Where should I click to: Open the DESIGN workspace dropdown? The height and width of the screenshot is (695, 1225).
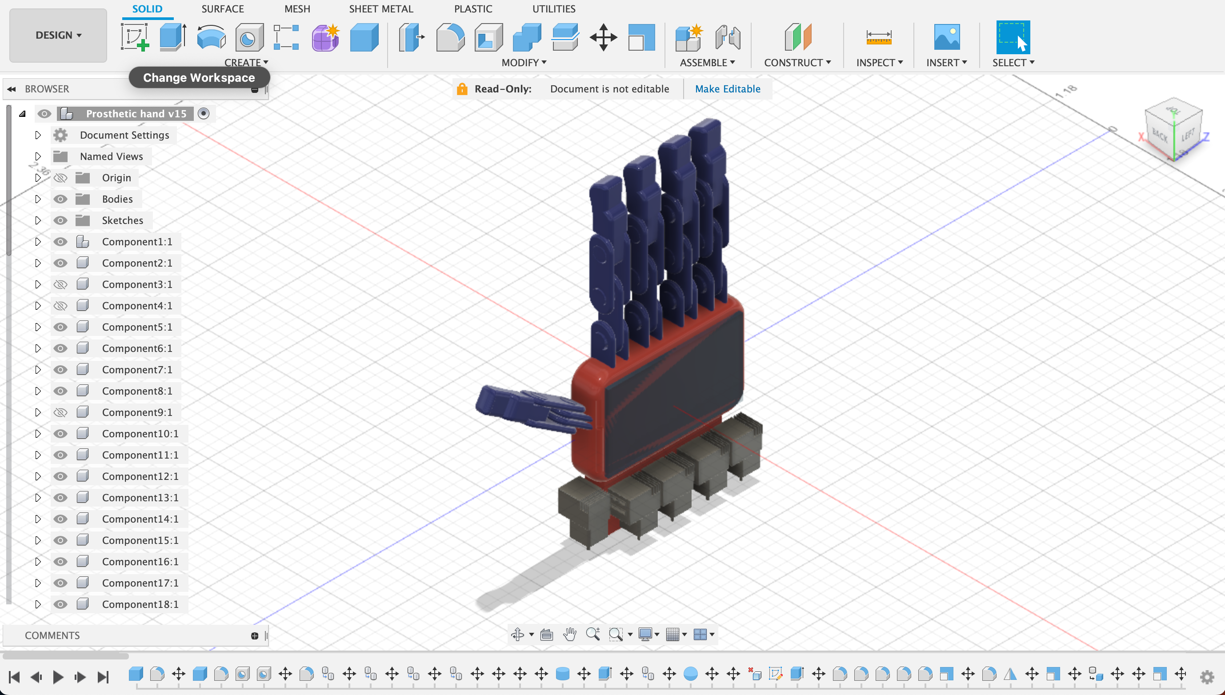pos(58,35)
